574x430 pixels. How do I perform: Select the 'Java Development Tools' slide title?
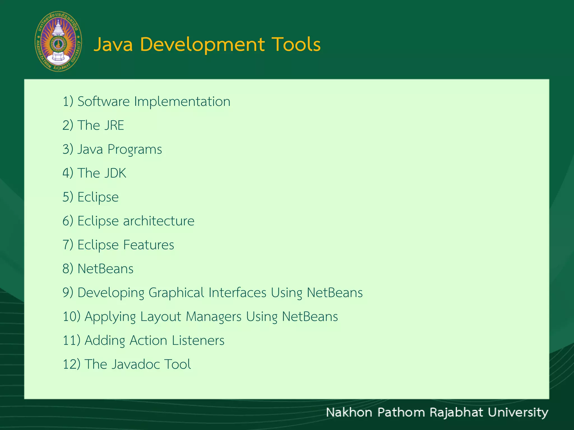(x=207, y=44)
